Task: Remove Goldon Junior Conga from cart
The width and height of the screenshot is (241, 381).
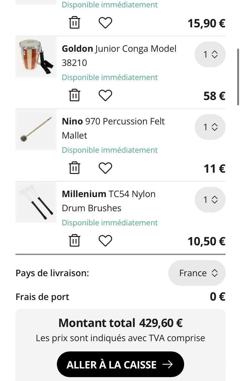Action: 75,95
